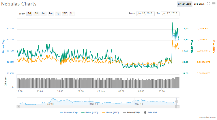Click the navigator range handle
This screenshot has width=217, height=120.
coord(176,101)
